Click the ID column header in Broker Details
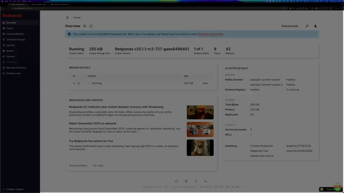344x193 pixels. coord(74,76)
